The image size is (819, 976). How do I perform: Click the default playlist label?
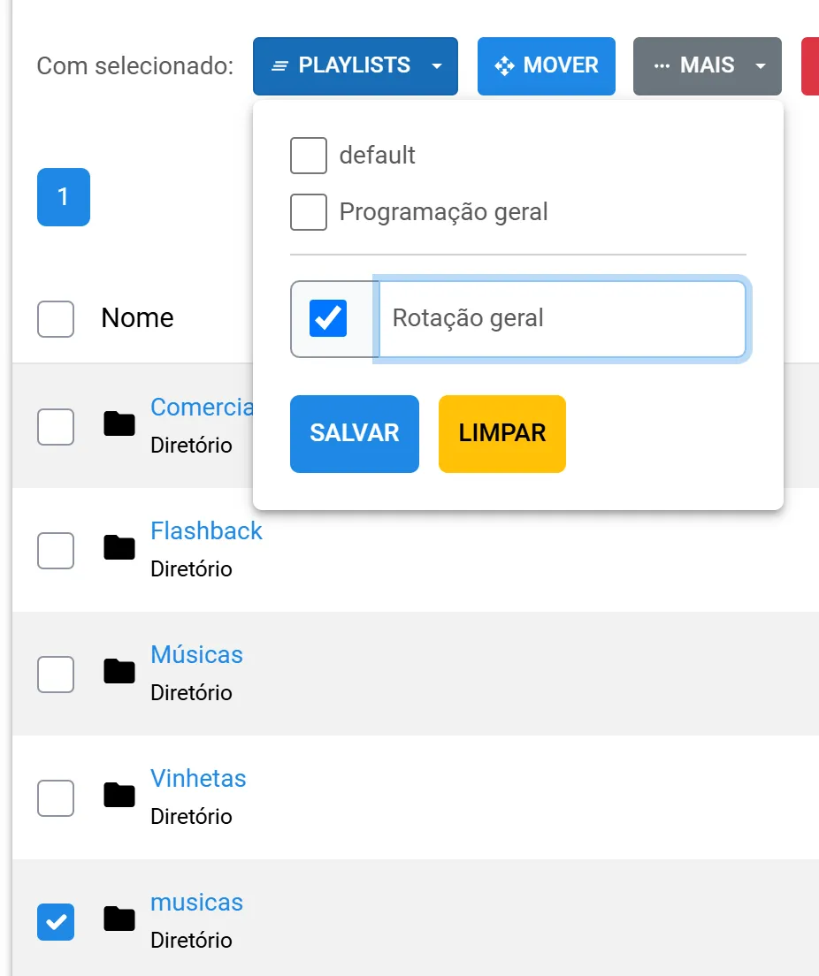[378, 156]
